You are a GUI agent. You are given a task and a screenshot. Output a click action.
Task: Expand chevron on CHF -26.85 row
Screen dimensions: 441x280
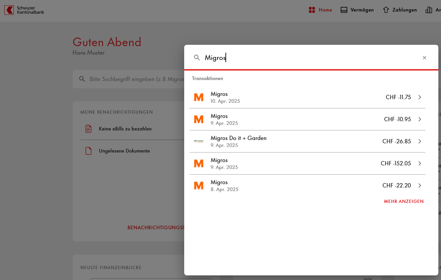click(x=420, y=141)
